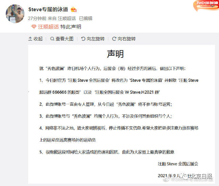Open the orange 汪顺超话 topic tag

[48, 26]
